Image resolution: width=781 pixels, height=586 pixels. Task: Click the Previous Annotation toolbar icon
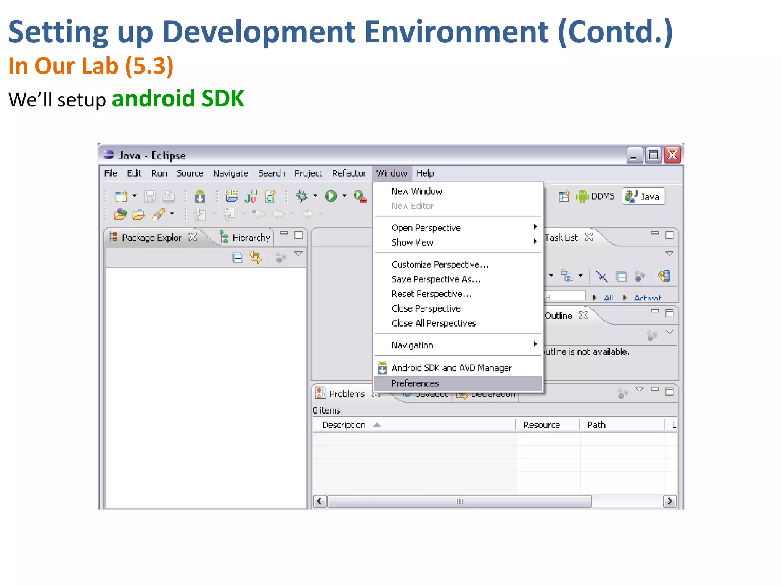(x=229, y=214)
